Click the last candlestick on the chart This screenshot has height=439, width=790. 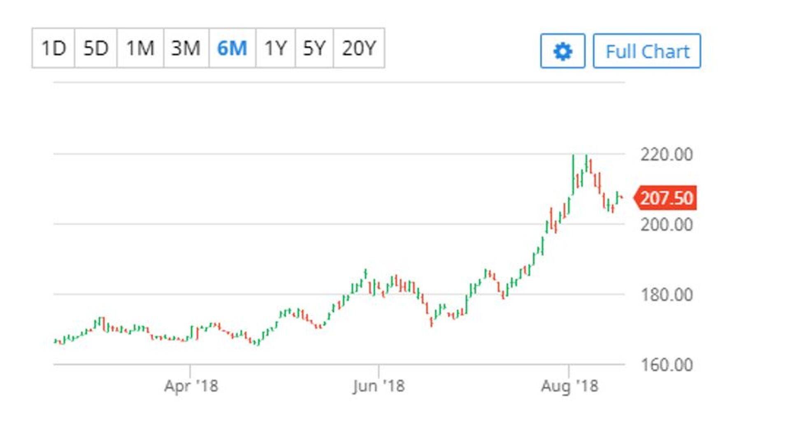[622, 197]
